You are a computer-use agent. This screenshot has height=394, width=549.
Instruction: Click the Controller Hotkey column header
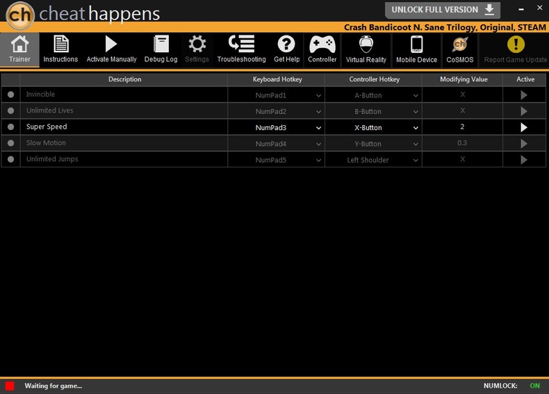click(x=374, y=79)
